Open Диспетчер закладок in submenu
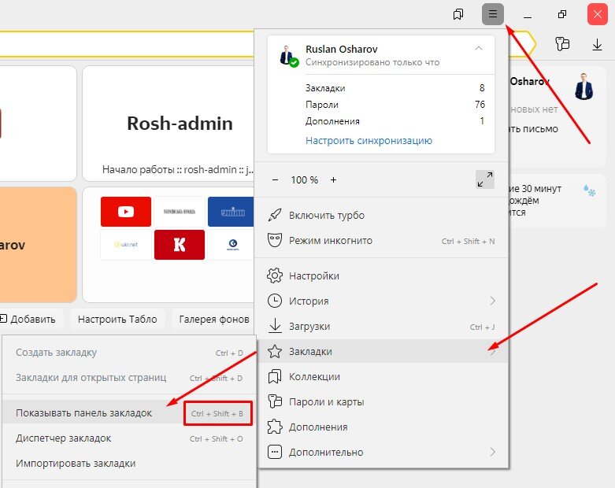615x488 pixels. coord(129,438)
